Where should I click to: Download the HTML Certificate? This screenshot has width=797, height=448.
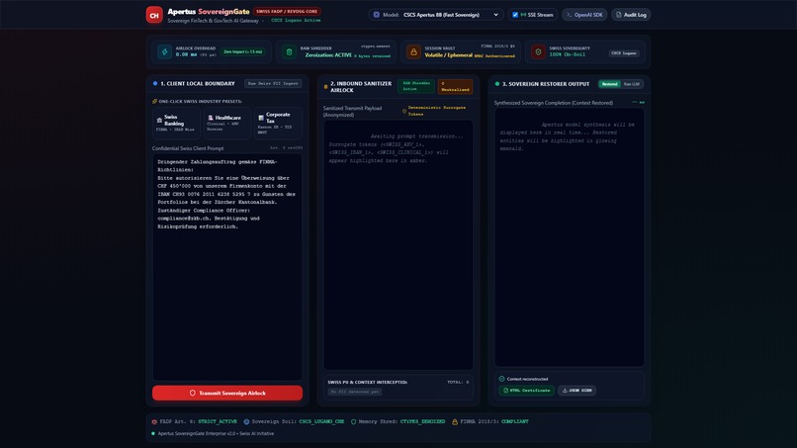pyautogui.click(x=527, y=391)
